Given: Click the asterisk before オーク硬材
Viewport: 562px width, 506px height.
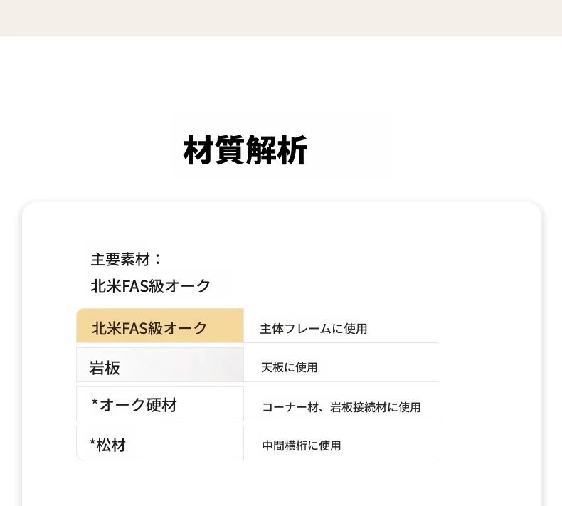Looking at the screenshot, I should 95,402.
